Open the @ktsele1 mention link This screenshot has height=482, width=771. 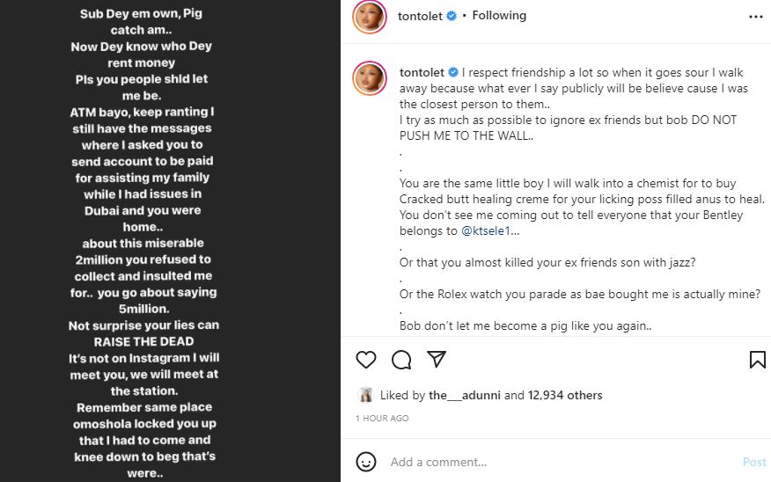coord(486,231)
